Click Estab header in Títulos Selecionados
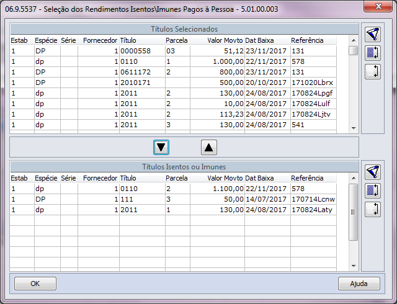The width and height of the screenshot is (397, 304). pos(22,40)
